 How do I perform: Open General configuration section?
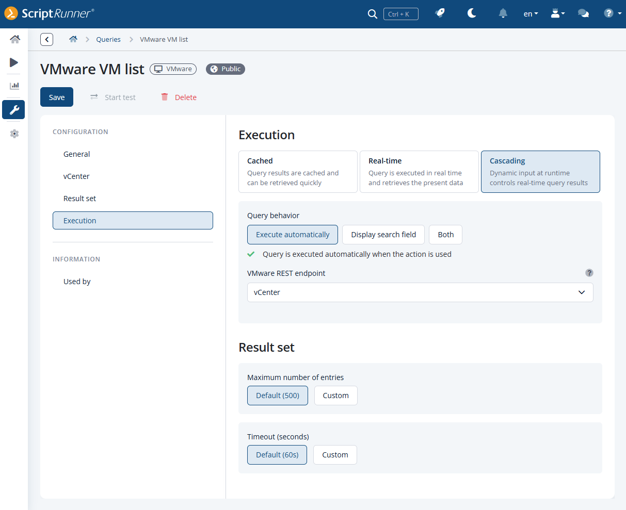[x=133, y=154]
